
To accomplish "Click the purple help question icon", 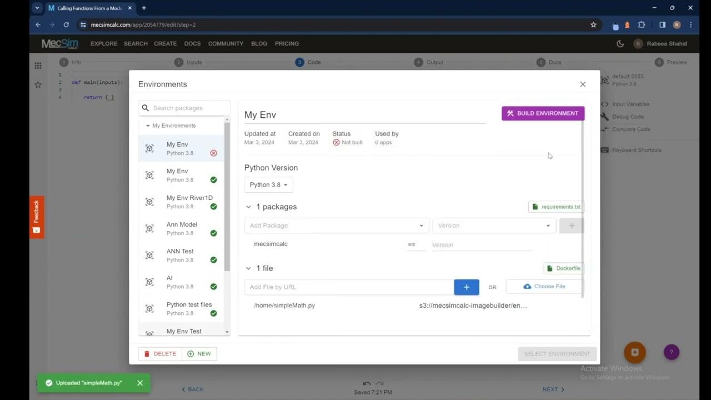I will click(x=672, y=352).
